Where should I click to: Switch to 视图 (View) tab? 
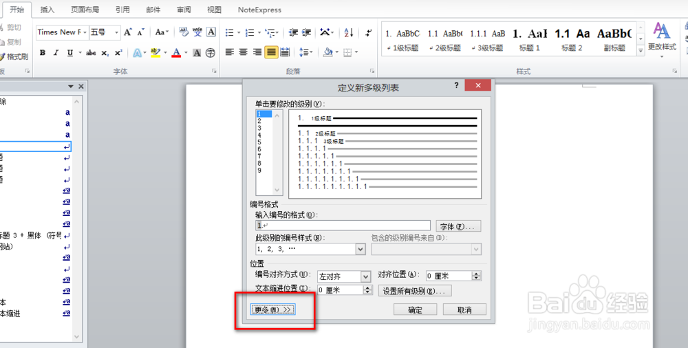(x=214, y=10)
